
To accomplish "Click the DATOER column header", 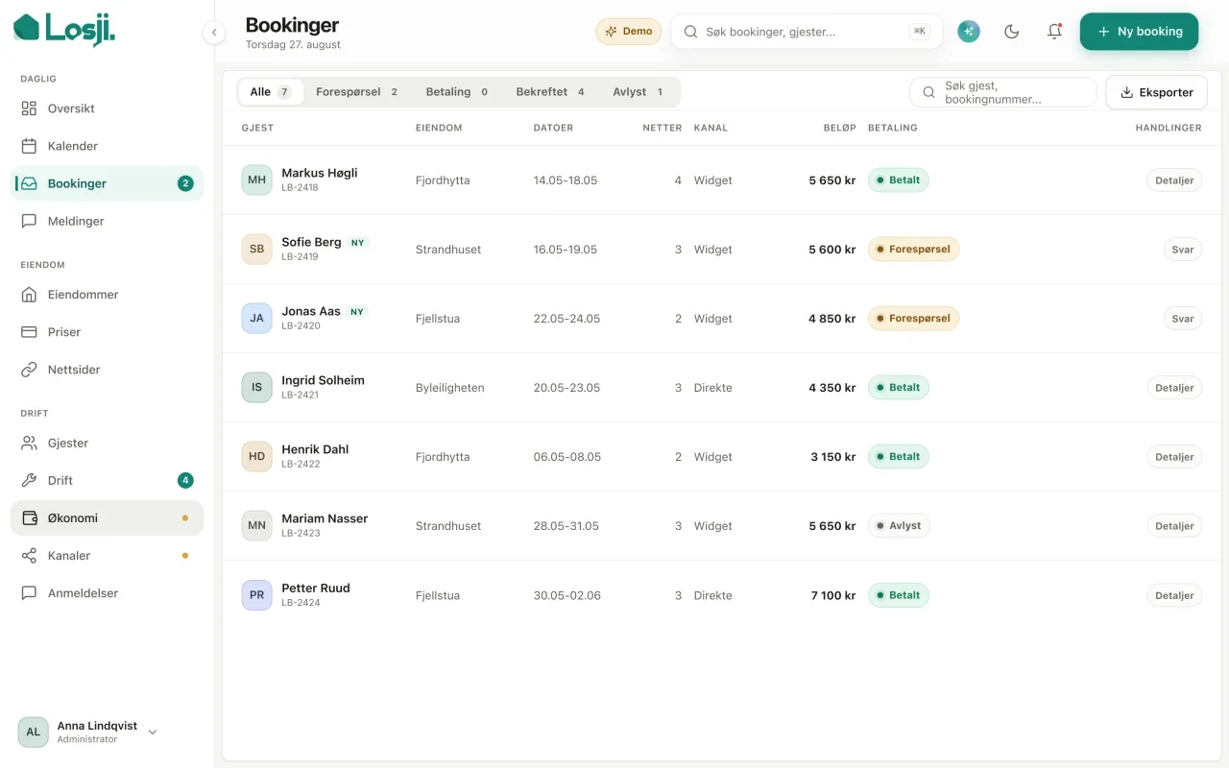I will click(x=553, y=128).
